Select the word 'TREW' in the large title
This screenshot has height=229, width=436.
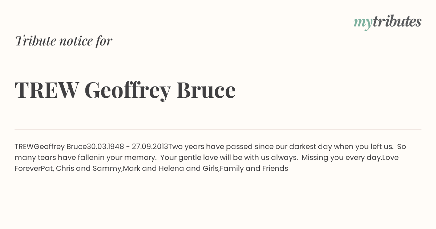pos(47,89)
